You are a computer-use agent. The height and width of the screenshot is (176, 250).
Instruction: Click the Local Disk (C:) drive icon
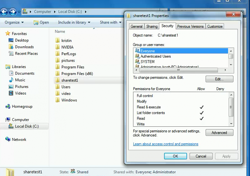tap(11, 126)
